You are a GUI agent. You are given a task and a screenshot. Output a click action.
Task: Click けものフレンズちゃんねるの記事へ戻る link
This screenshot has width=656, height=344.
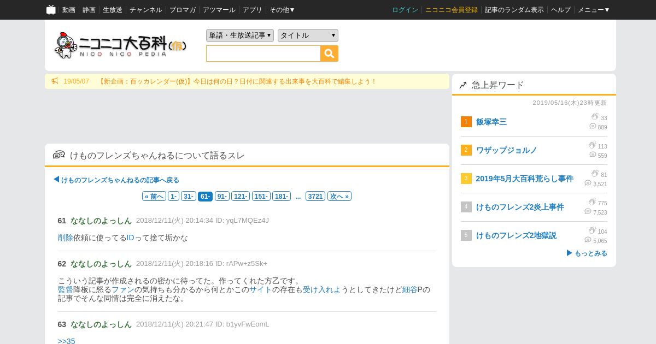click(120, 180)
